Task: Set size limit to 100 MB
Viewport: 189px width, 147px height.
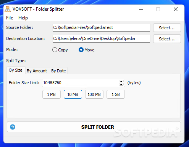Action: (x=94, y=94)
